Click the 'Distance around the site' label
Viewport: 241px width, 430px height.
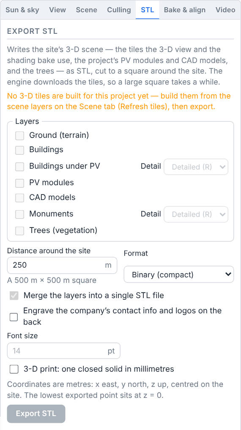coord(49,251)
